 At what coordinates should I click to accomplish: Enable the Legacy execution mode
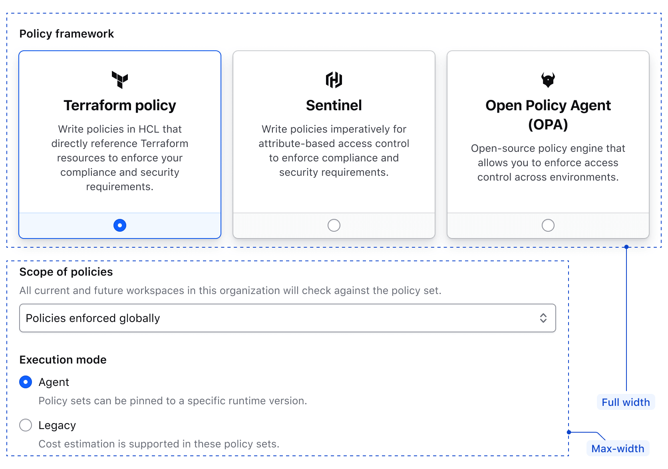25,425
